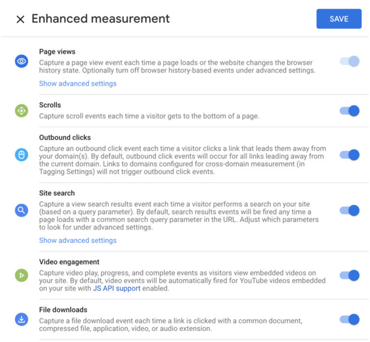The height and width of the screenshot is (342, 370).
Task: Click the green Scrolls crosshair icon
Action: pyautogui.click(x=21, y=111)
